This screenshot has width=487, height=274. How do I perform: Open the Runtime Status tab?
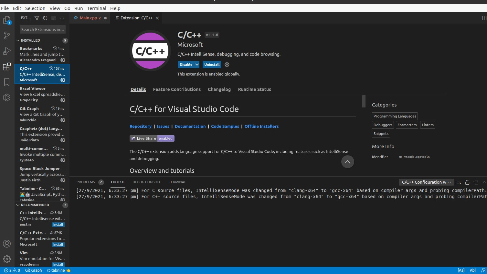[x=254, y=89]
